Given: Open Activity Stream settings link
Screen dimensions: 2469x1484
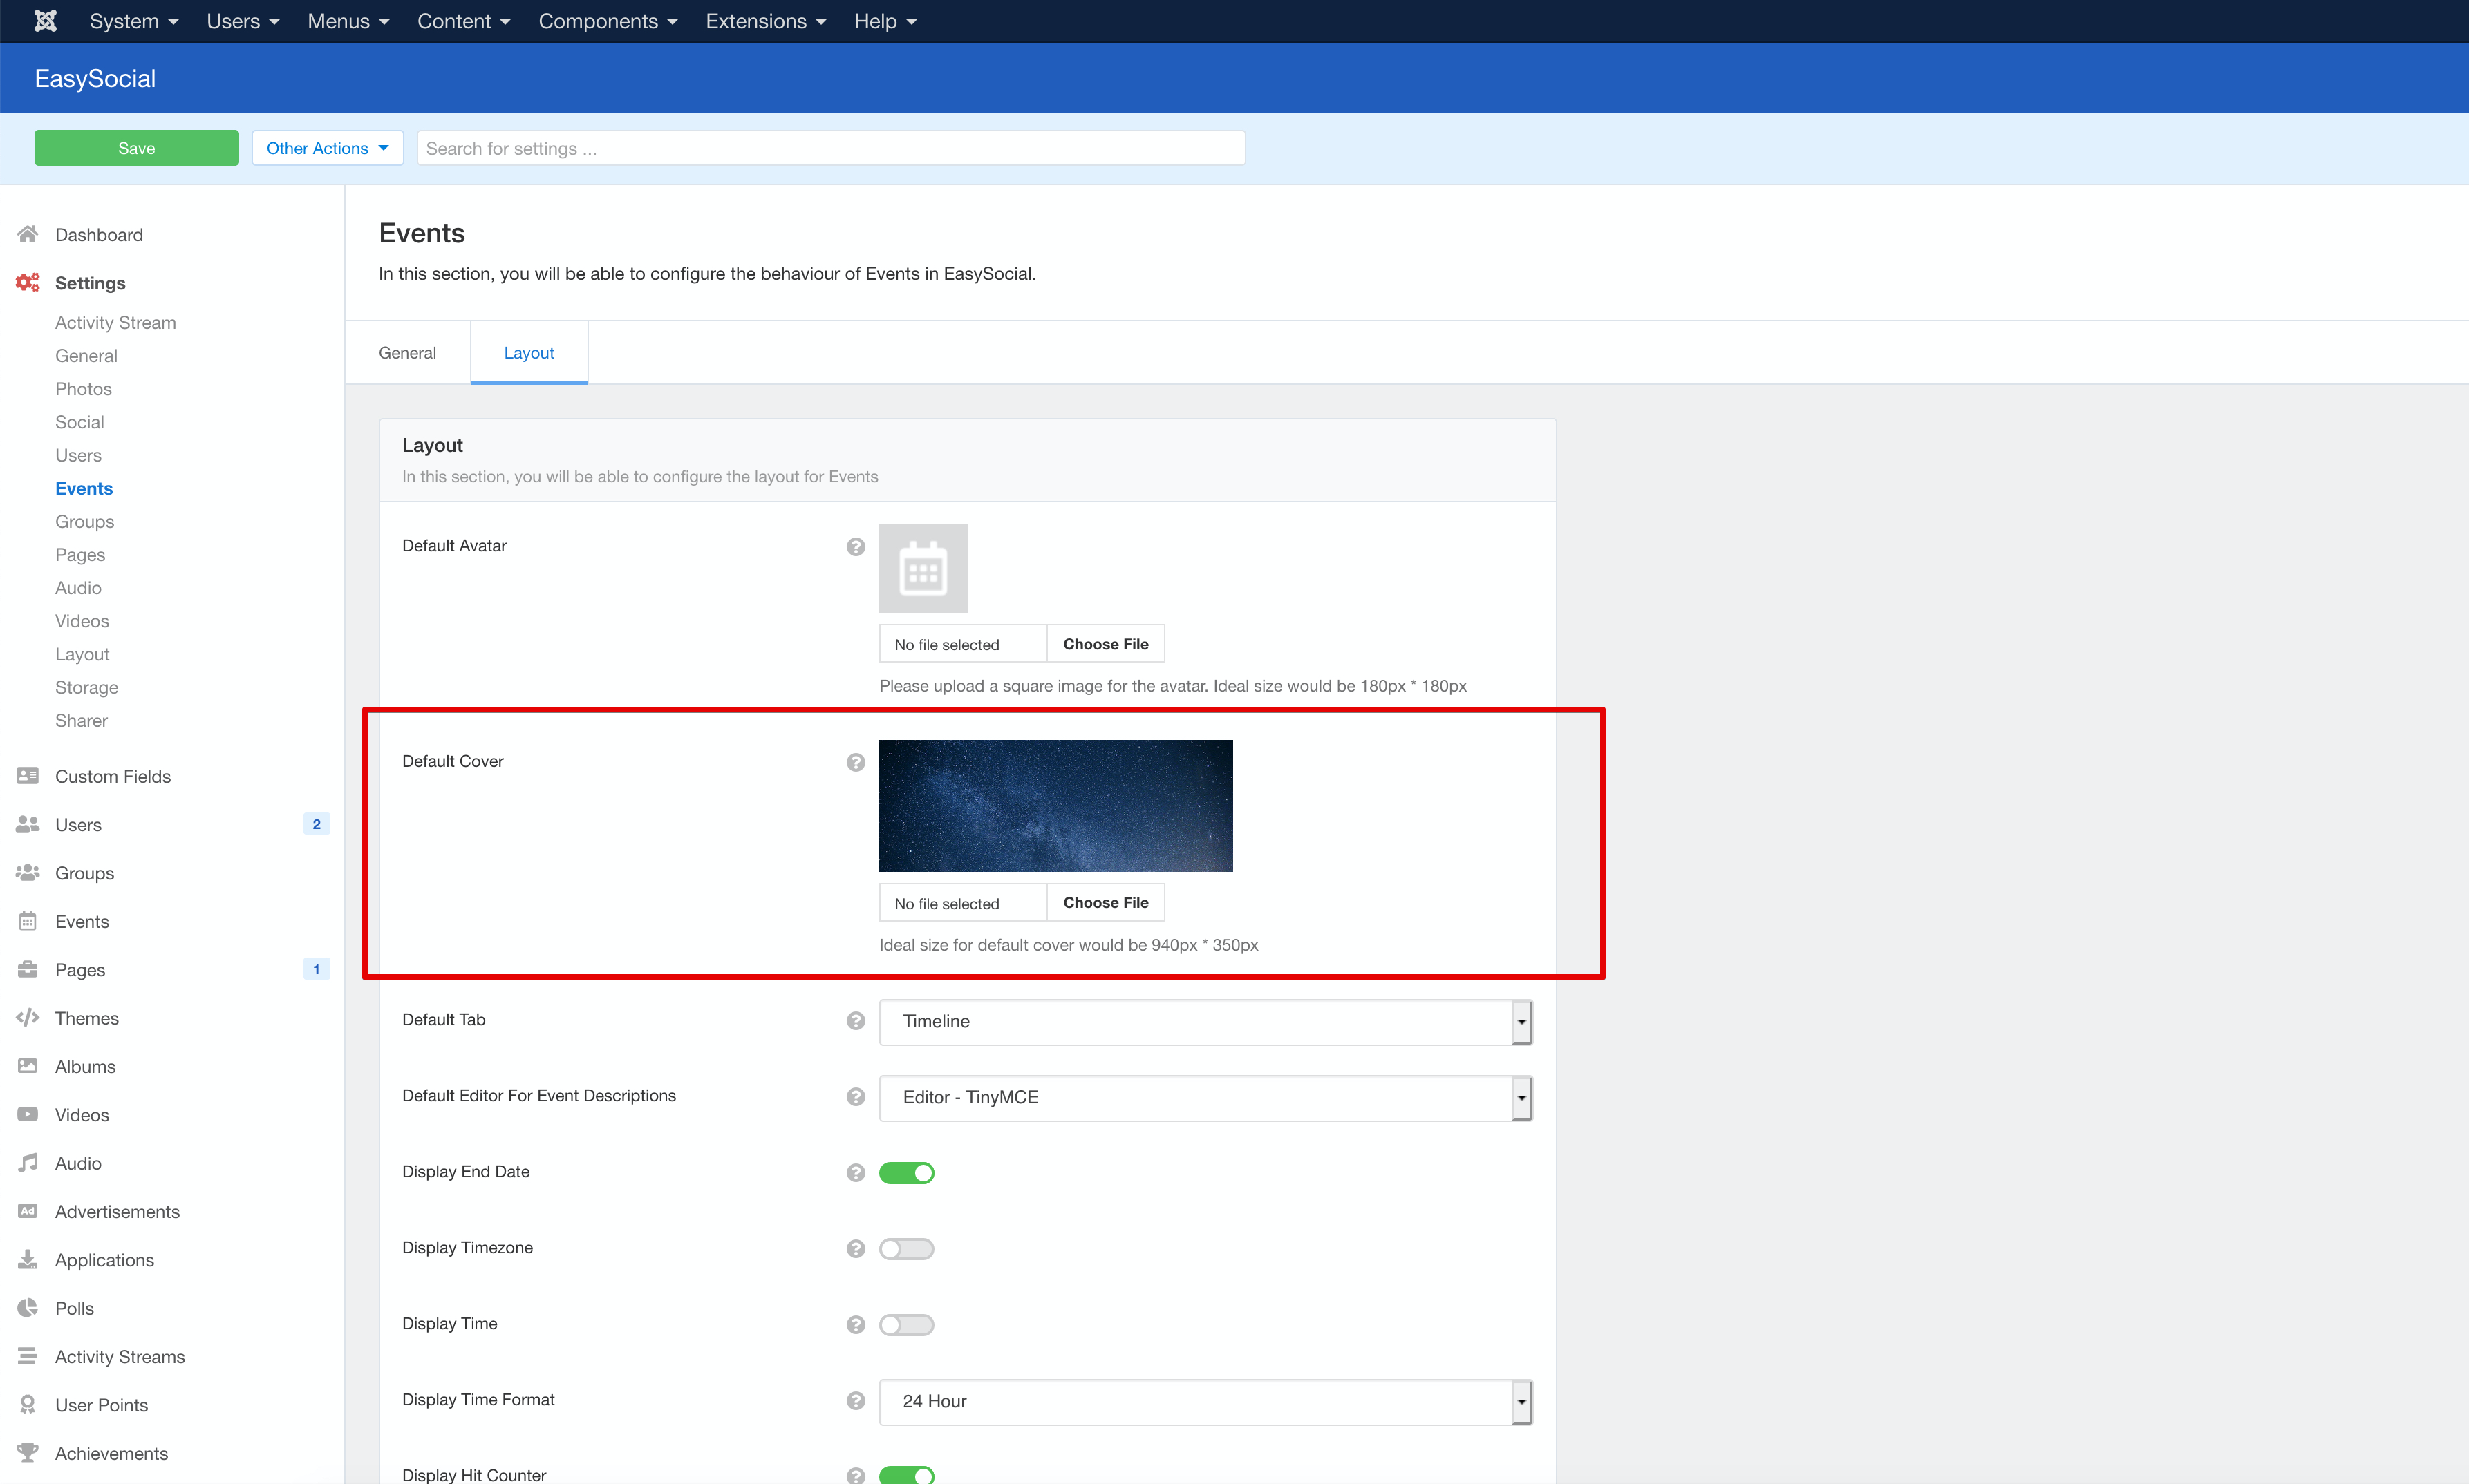Looking at the screenshot, I should click(x=115, y=322).
